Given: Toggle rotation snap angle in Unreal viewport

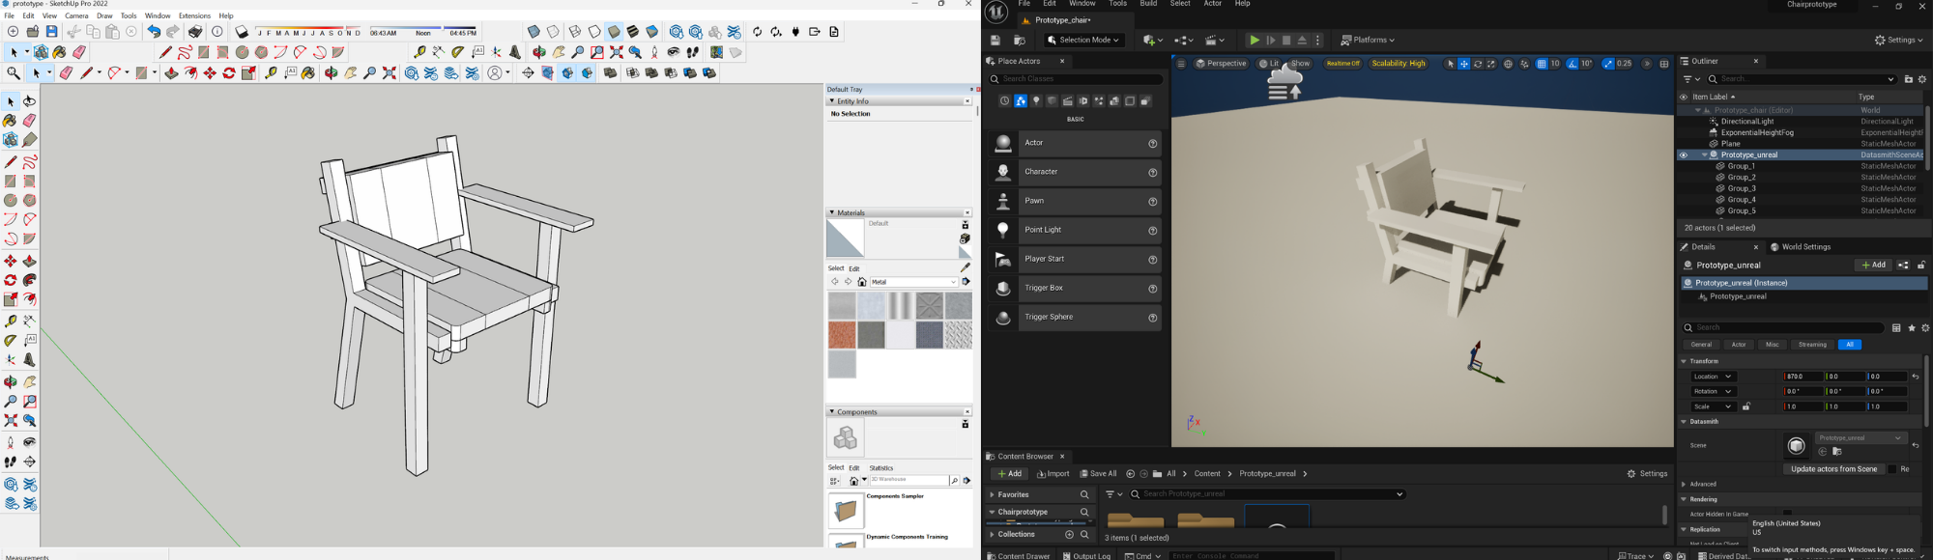Looking at the screenshot, I should pos(1573,64).
